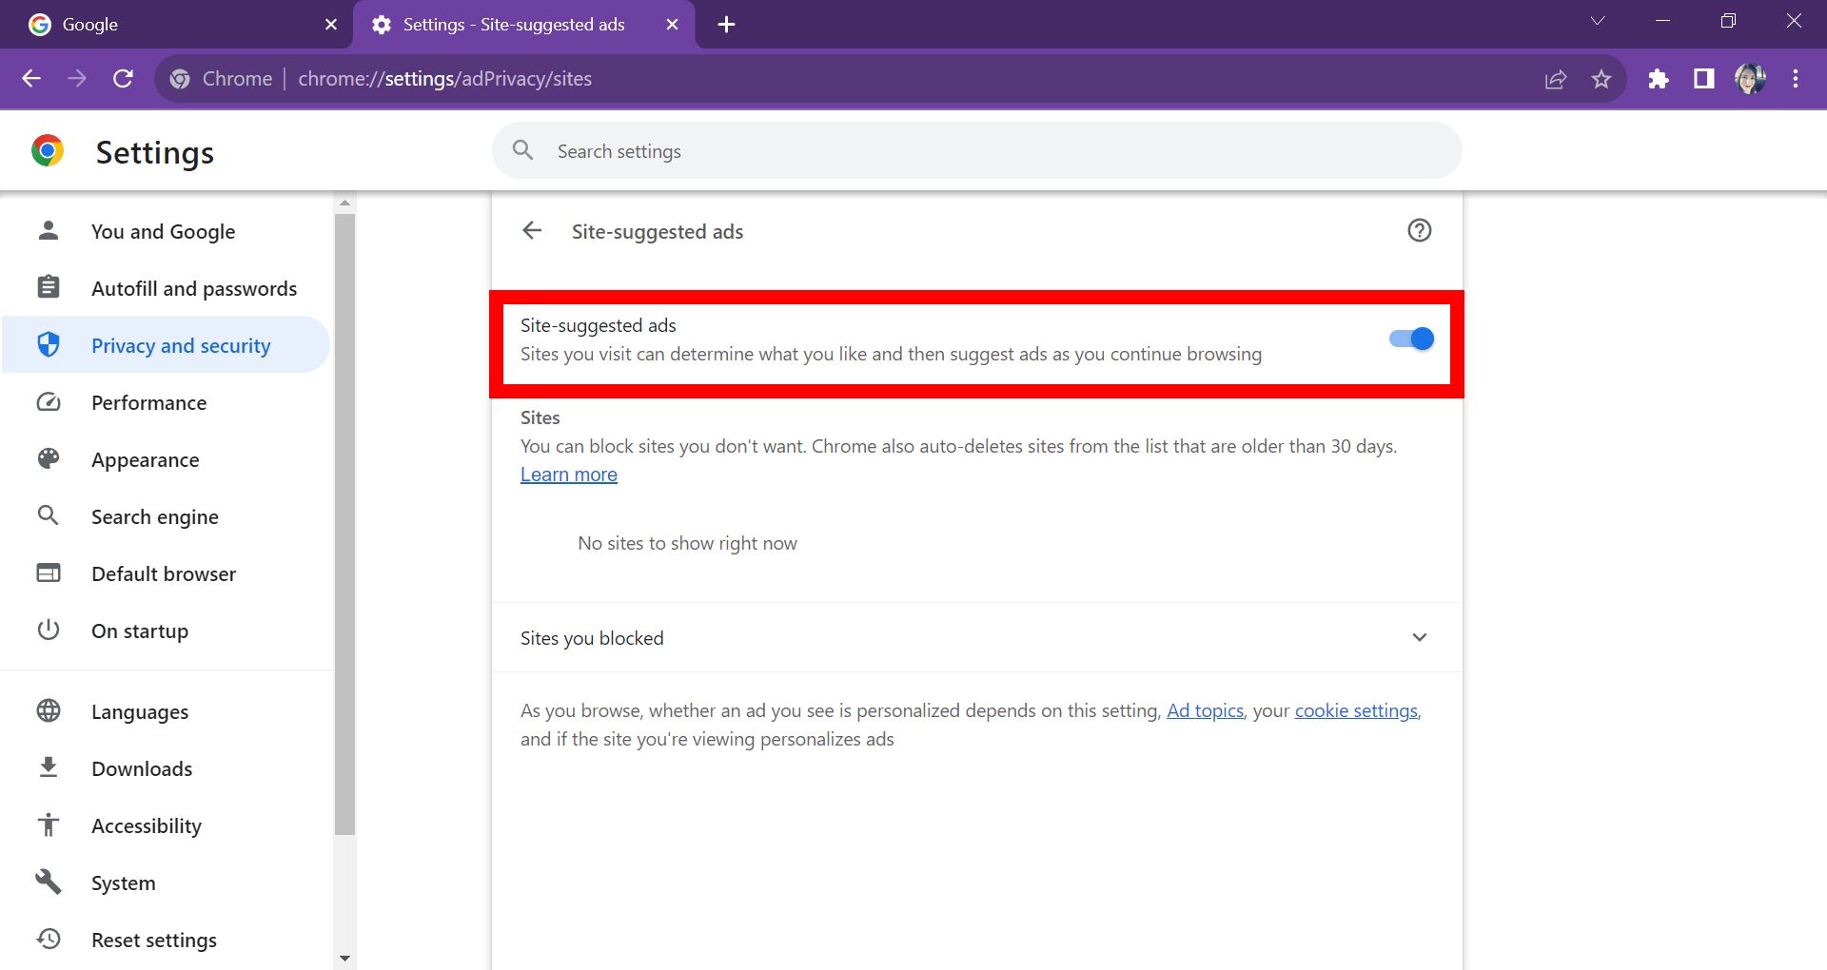Click the Accessibility figure icon

click(48, 824)
